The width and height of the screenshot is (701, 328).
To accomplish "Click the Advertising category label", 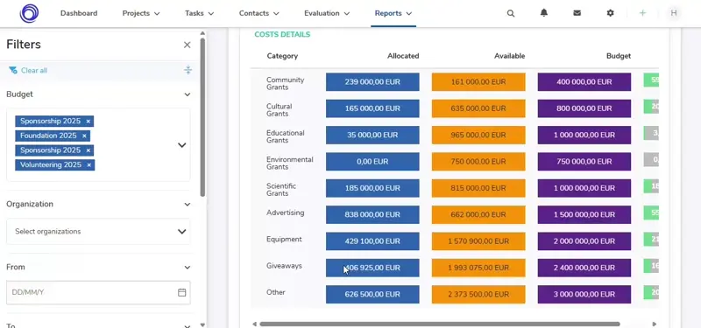I will point(286,213).
